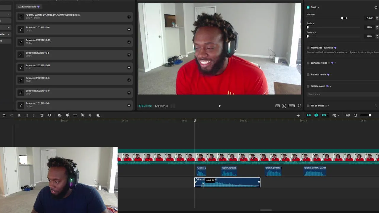The image size is (379, 213).
Task: Enable Normalize loudness checkbox
Action: tap(308, 48)
